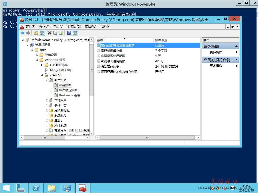
Task: Collapse the 计算机配置 tree node
Action: pos(27,45)
